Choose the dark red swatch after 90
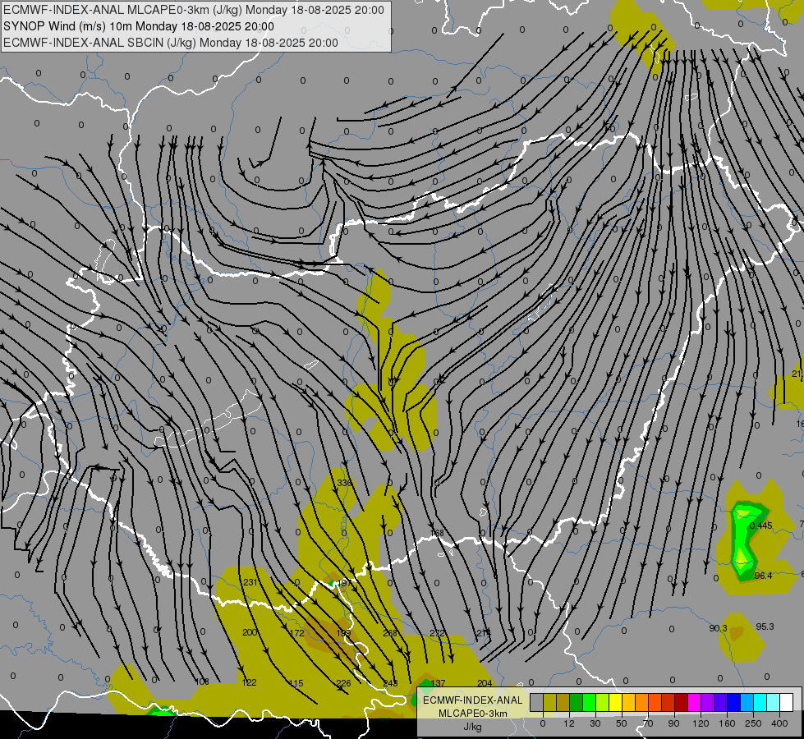This screenshot has width=804, height=739. (x=682, y=702)
